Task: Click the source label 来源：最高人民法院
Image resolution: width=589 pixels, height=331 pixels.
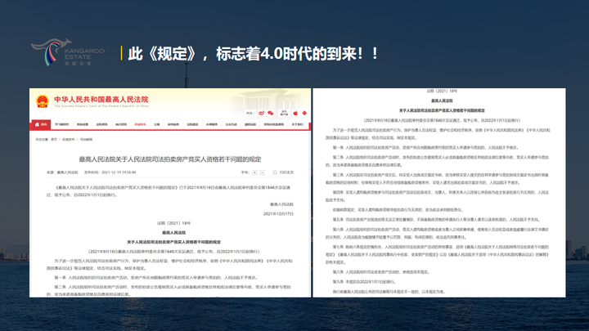Action: [62, 172]
